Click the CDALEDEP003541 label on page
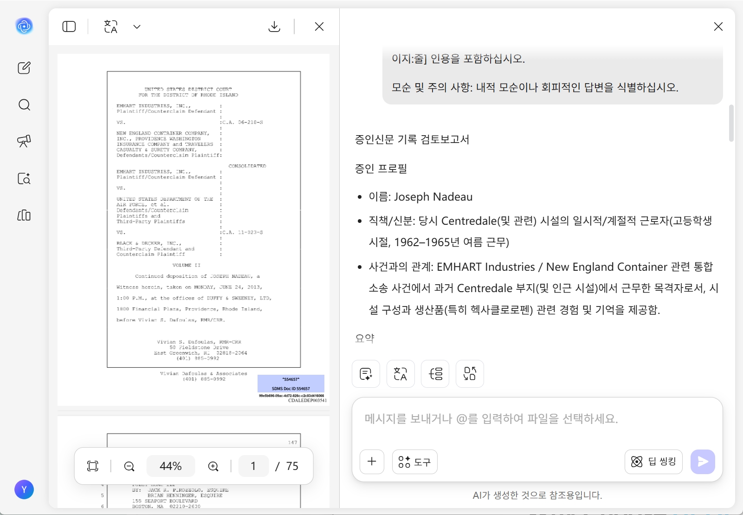Viewport: 743px width, 515px height. pyautogui.click(x=307, y=400)
